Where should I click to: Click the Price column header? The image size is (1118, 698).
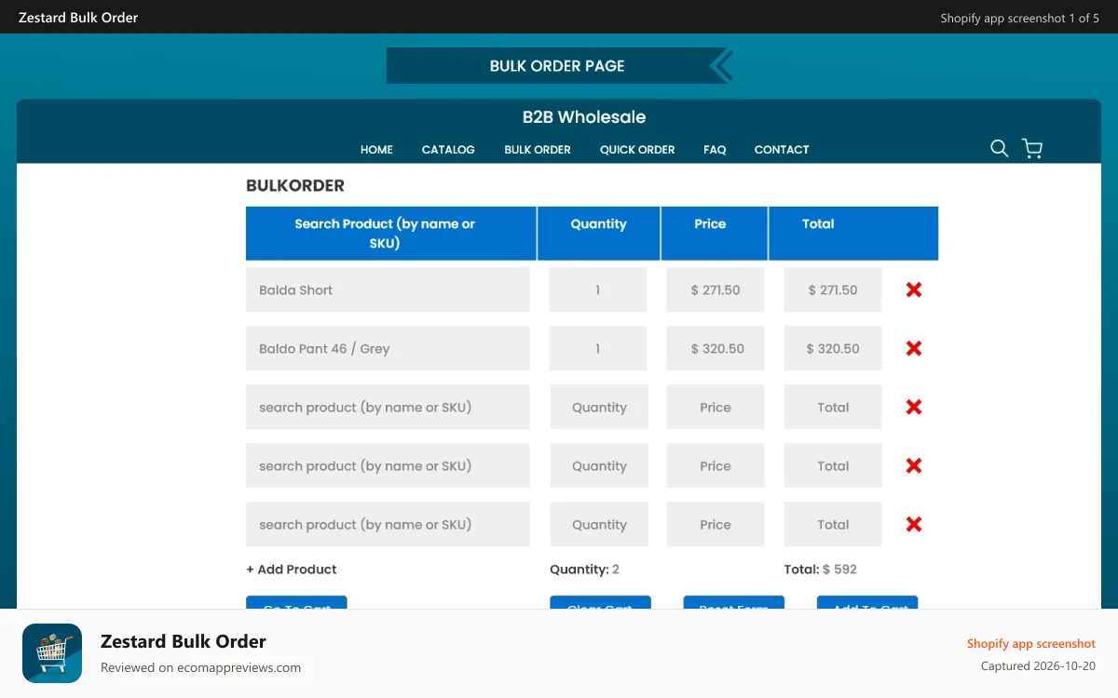(715, 234)
